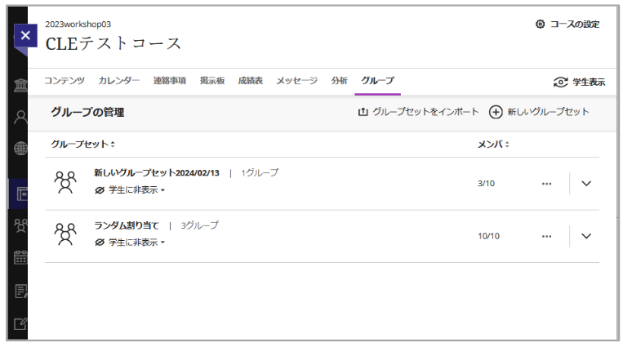This screenshot has height=343, width=623.
Task: Open the カレンダー tab
Action: point(118,81)
